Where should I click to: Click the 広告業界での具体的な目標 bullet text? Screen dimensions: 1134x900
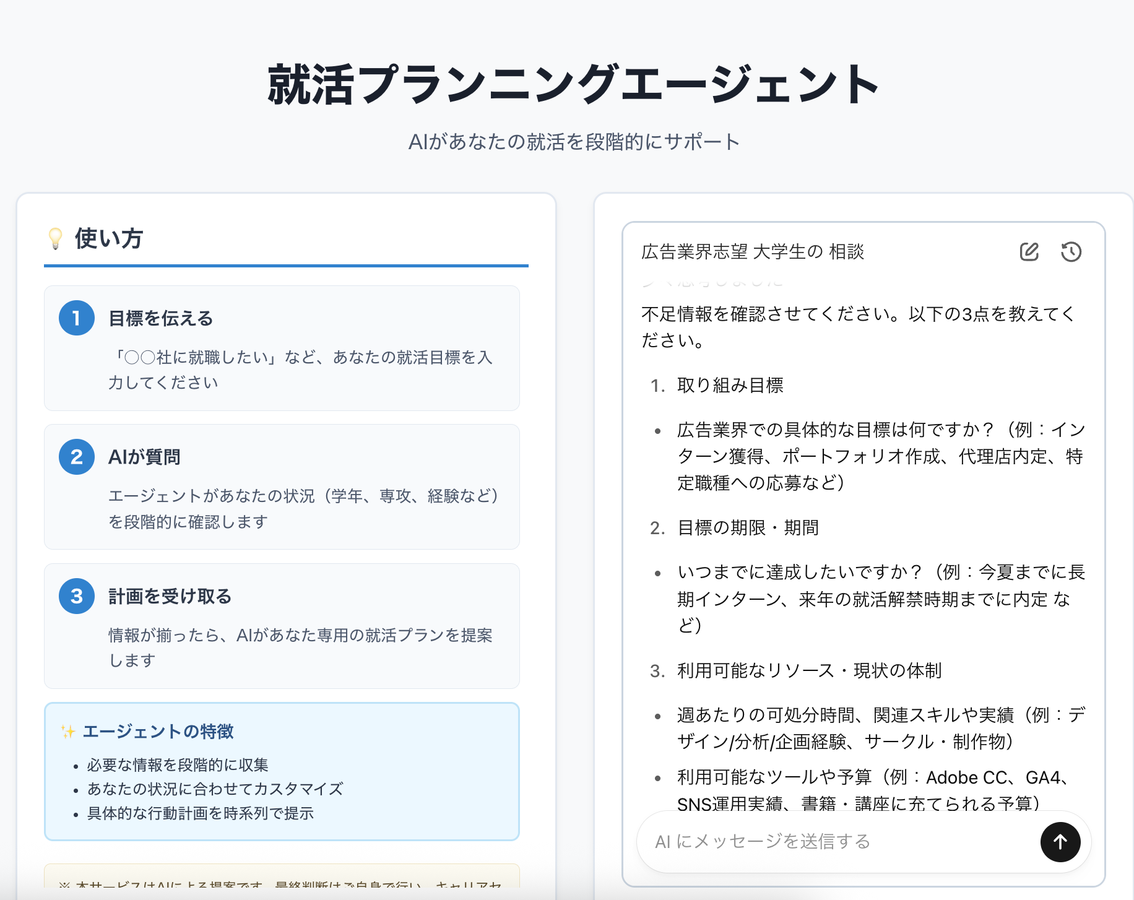click(881, 456)
